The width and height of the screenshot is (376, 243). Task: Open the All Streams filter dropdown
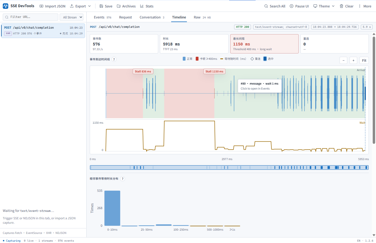[x=72, y=17]
